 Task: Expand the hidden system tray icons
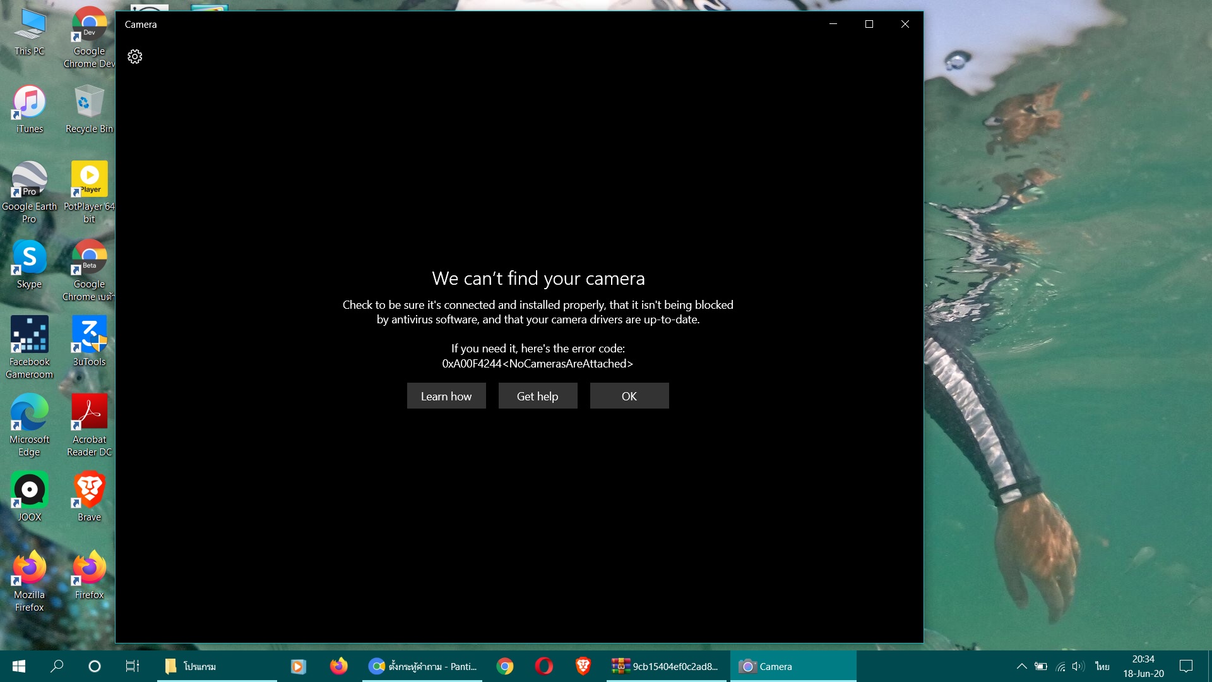1021,666
